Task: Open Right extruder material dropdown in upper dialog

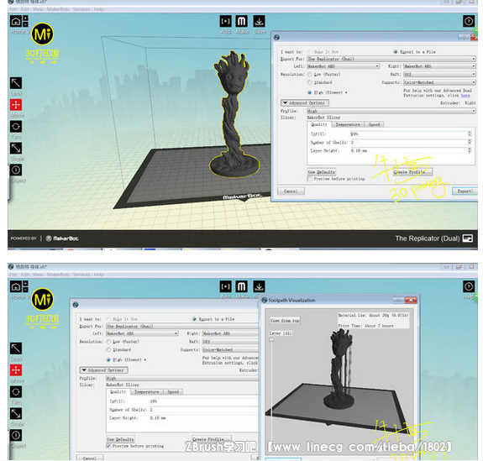Action: (x=439, y=66)
